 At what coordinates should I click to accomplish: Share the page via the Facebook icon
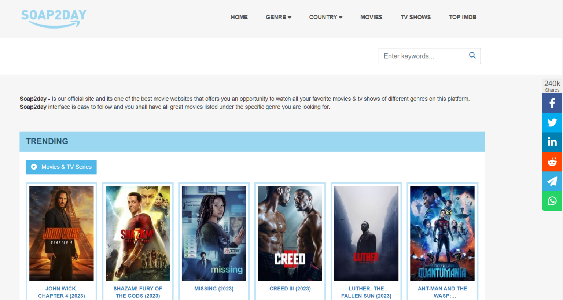(x=552, y=103)
